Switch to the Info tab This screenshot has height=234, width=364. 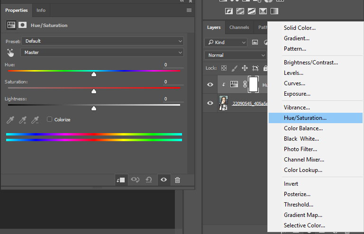point(41,10)
